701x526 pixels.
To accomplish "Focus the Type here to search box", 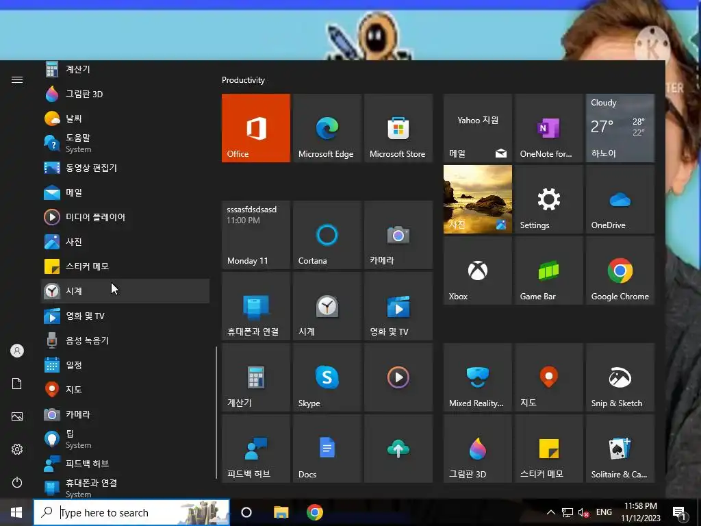I will coord(131,512).
